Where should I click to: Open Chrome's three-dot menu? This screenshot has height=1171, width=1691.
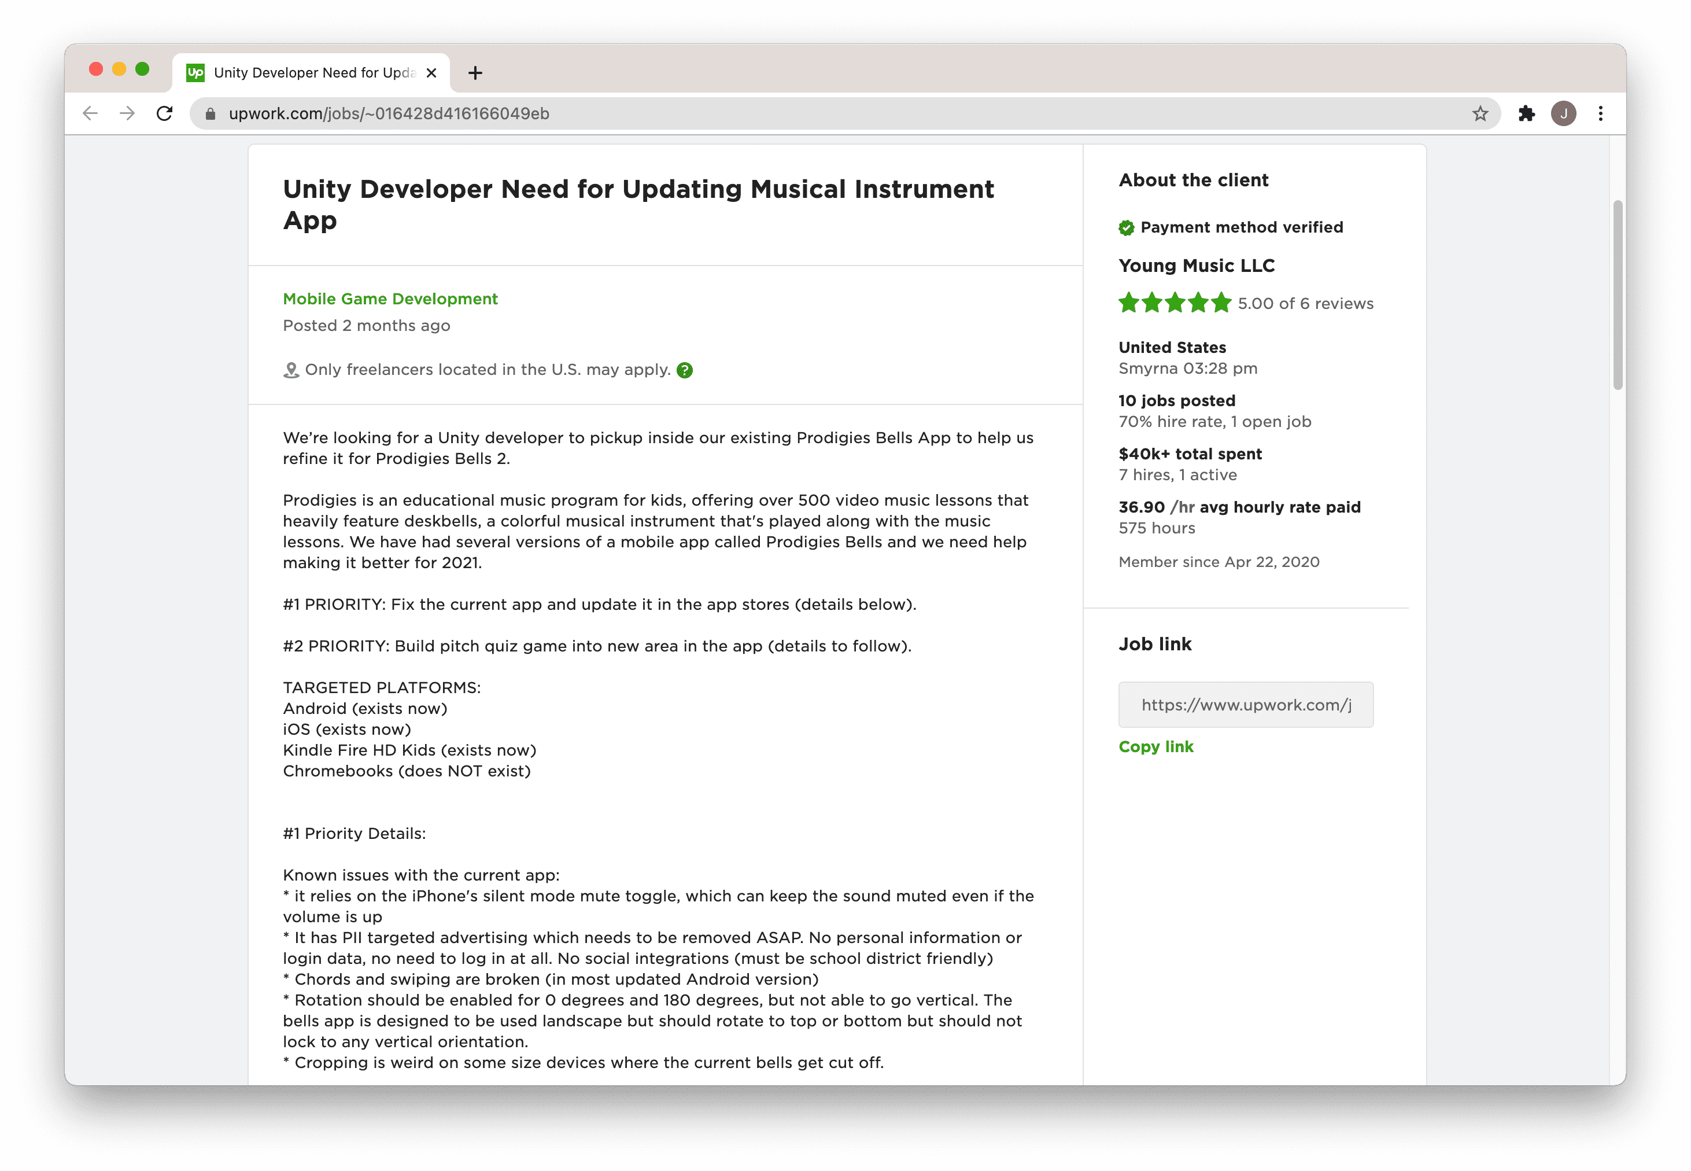1601,114
